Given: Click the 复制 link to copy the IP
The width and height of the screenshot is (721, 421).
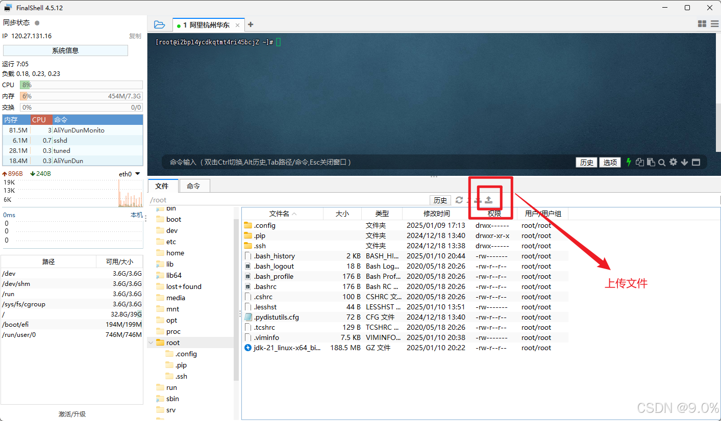Looking at the screenshot, I should point(135,36).
